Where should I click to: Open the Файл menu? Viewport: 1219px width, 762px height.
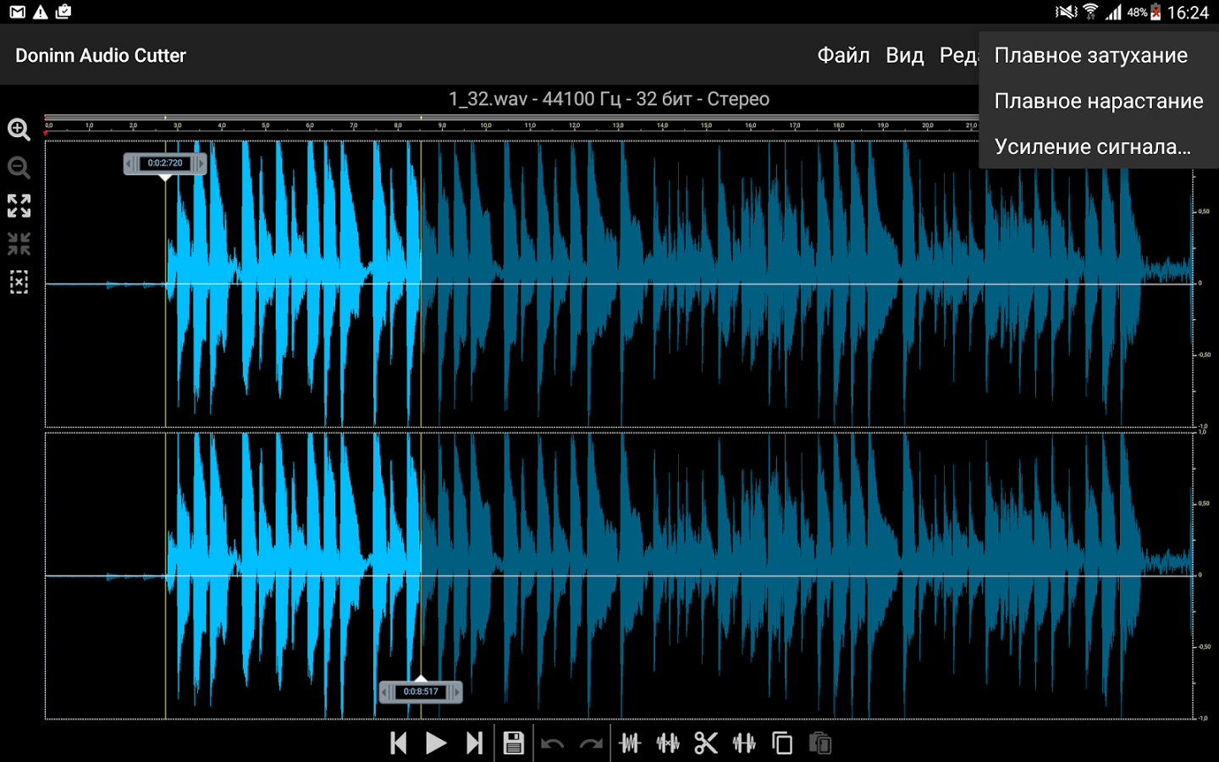[843, 56]
